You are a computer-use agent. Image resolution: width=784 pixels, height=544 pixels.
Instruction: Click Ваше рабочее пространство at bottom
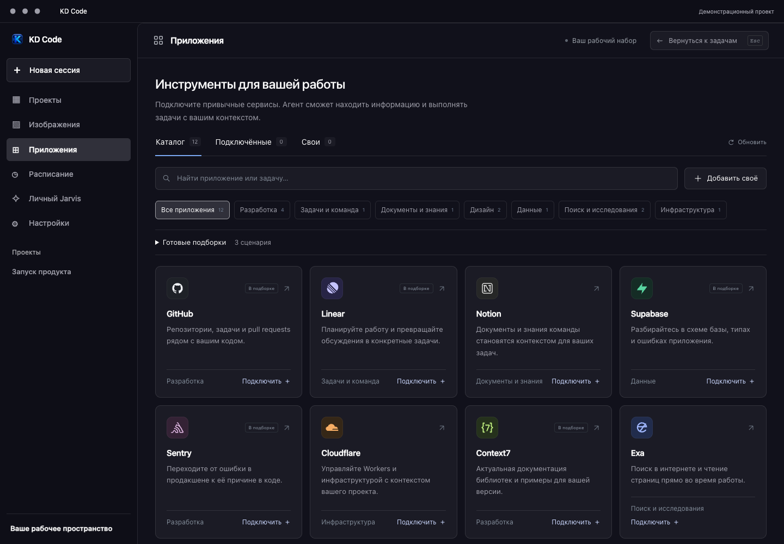(62, 529)
